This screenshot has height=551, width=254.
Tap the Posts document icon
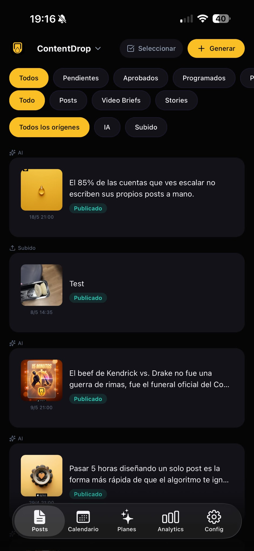[40, 517]
